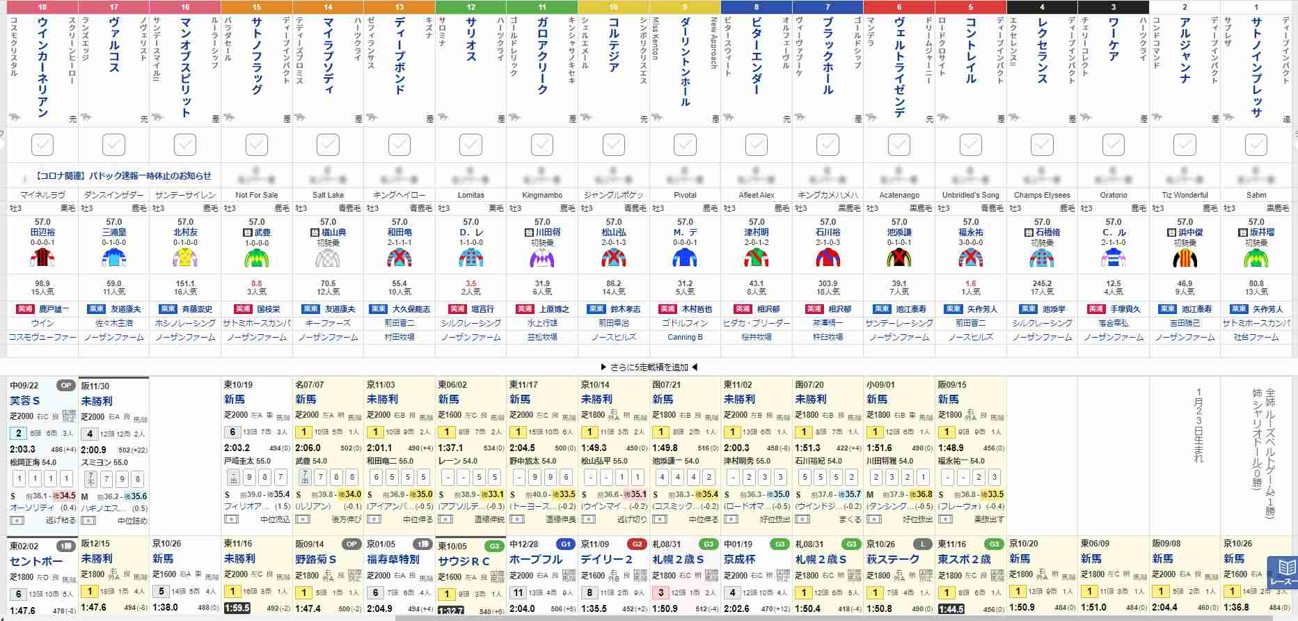This screenshot has width=1298, height=621.
Task: Open horse page for ディープボンド
Action: click(399, 56)
